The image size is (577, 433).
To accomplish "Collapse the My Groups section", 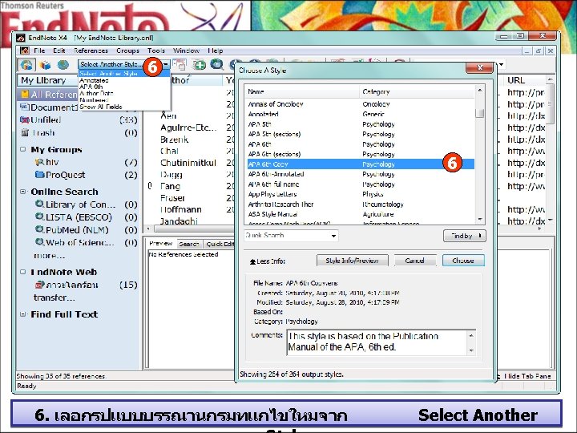I will [22, 149].
